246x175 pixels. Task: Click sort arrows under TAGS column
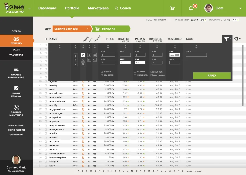(196, 47)
